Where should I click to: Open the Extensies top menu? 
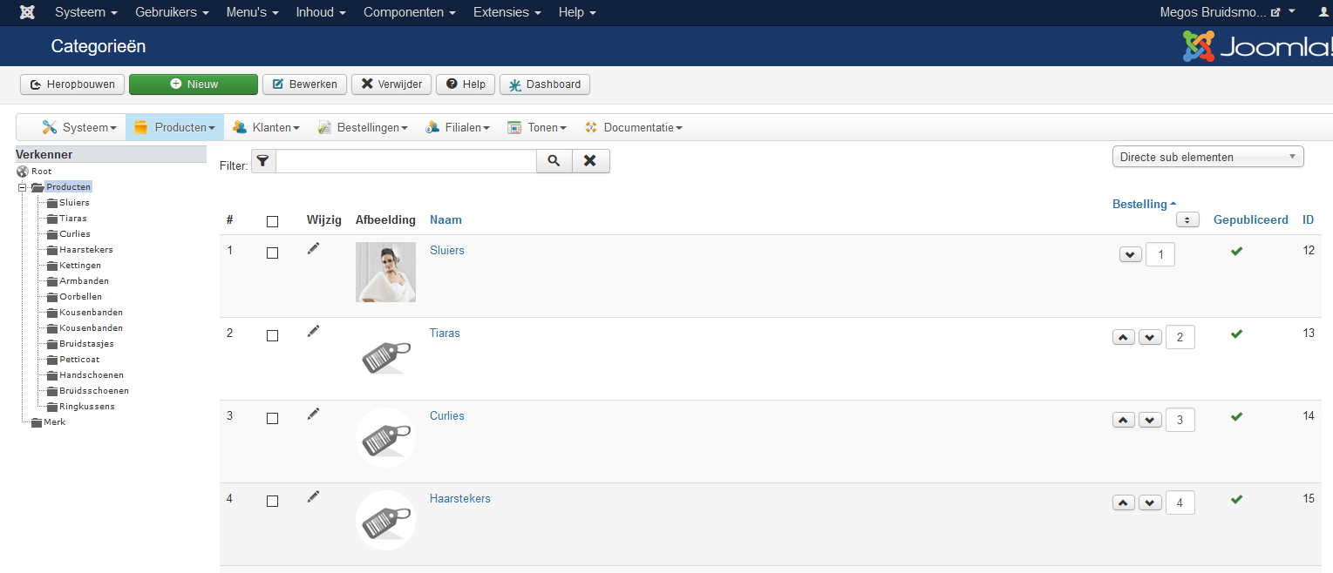pos(507,12)
